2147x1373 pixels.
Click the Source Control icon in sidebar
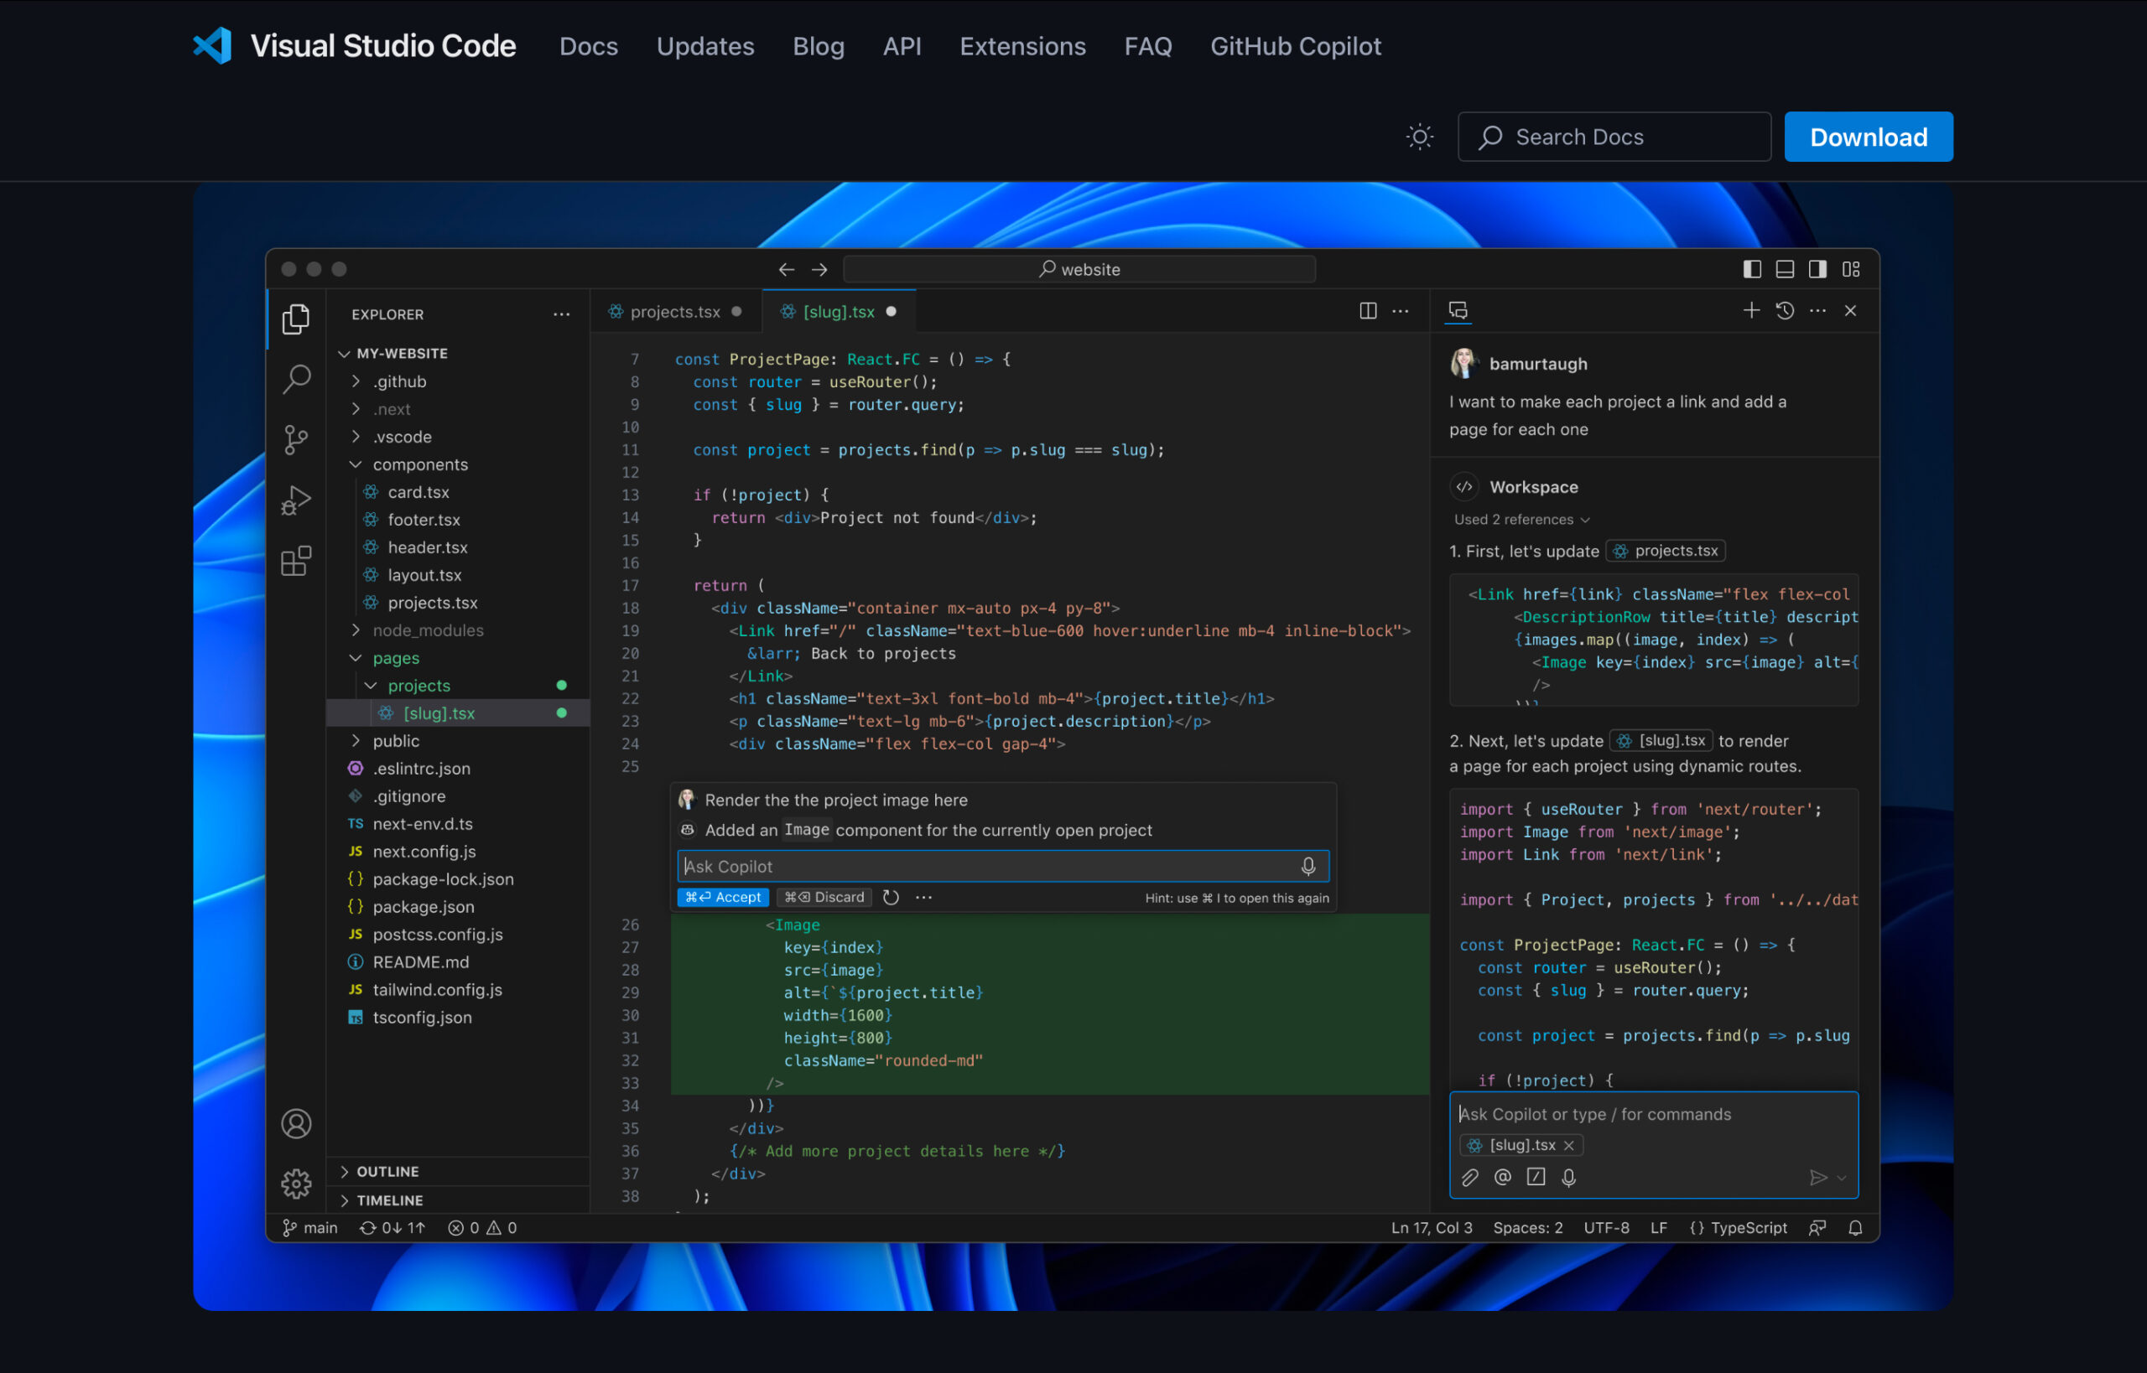pos(296,435)
